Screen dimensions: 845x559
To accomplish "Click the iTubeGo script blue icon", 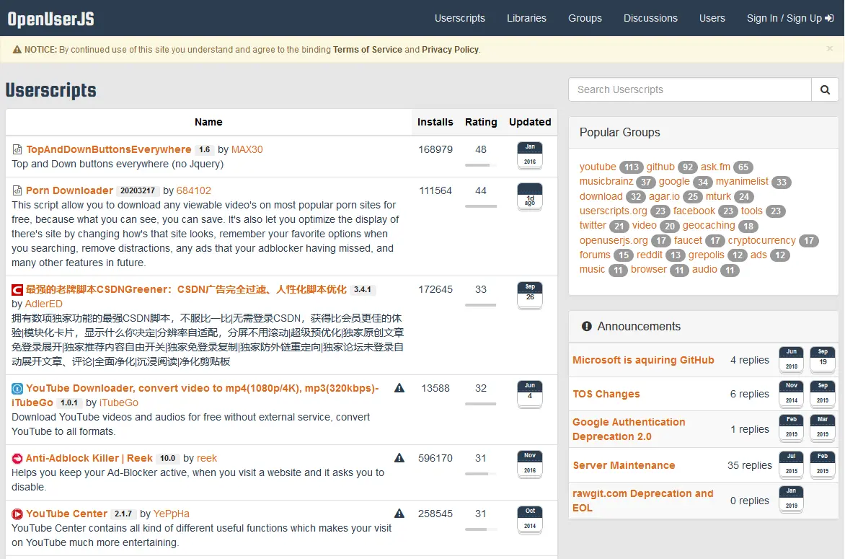I will click(17, 388).
